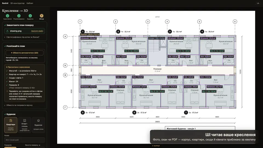This screenshot has height=148, width=263.
Task: Open the 3D-конструктор menu item
Action: 17,3
